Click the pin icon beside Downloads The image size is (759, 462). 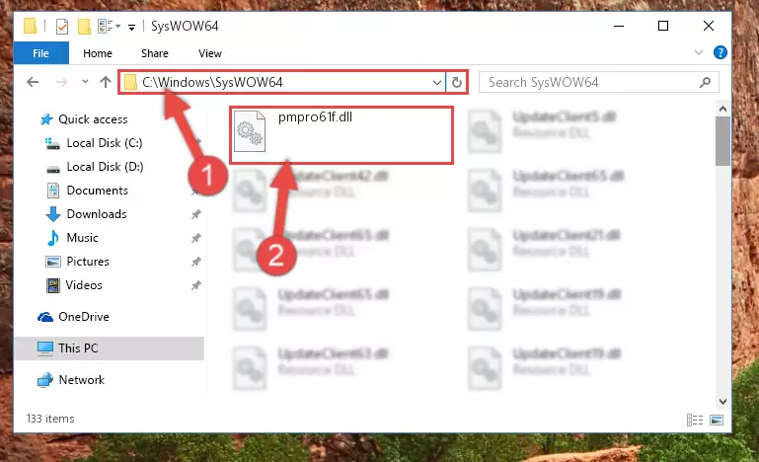click(195, 214)
